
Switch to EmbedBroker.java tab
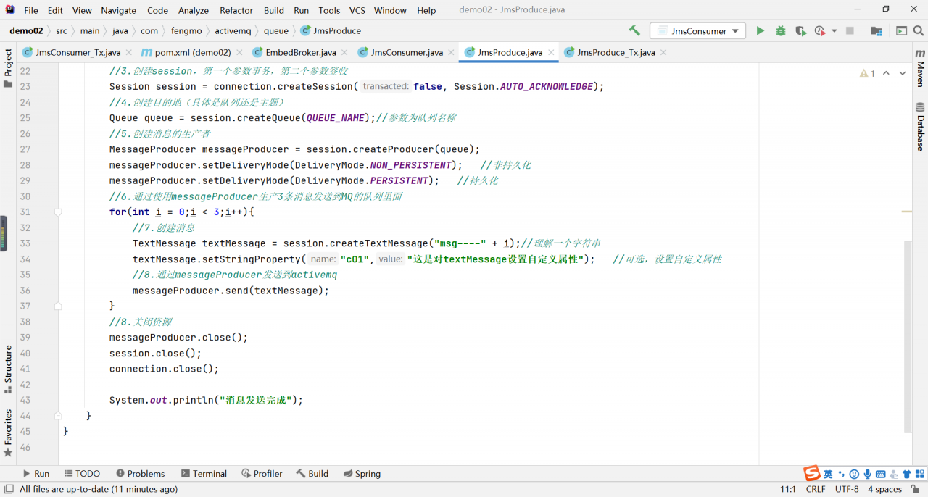[300, 52]
